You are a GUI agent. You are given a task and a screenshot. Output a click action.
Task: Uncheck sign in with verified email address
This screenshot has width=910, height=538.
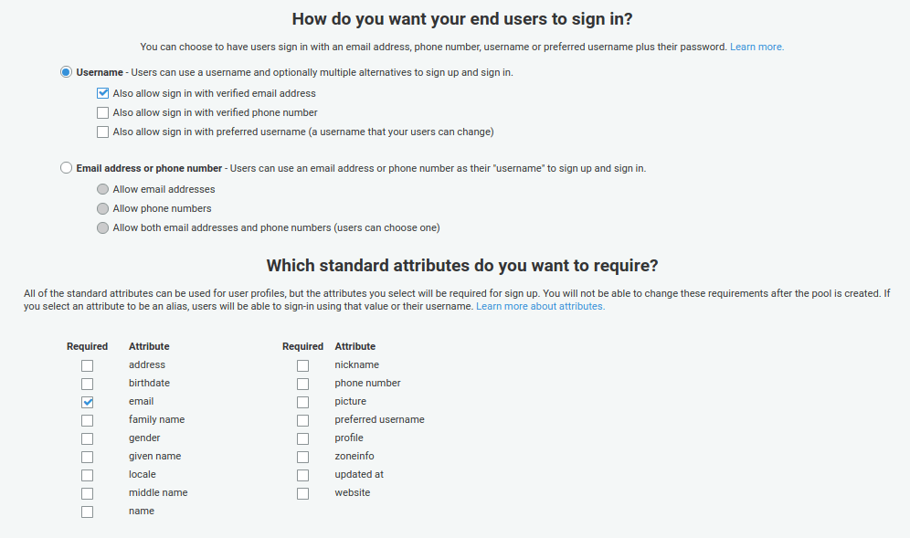(102, 93)
